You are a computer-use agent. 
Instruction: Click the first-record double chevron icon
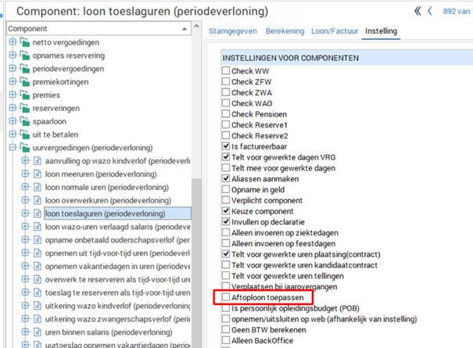click(x=417, y=11)
